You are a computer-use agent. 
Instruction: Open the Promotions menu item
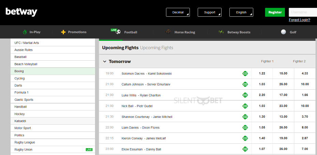[x=74, y=32]
